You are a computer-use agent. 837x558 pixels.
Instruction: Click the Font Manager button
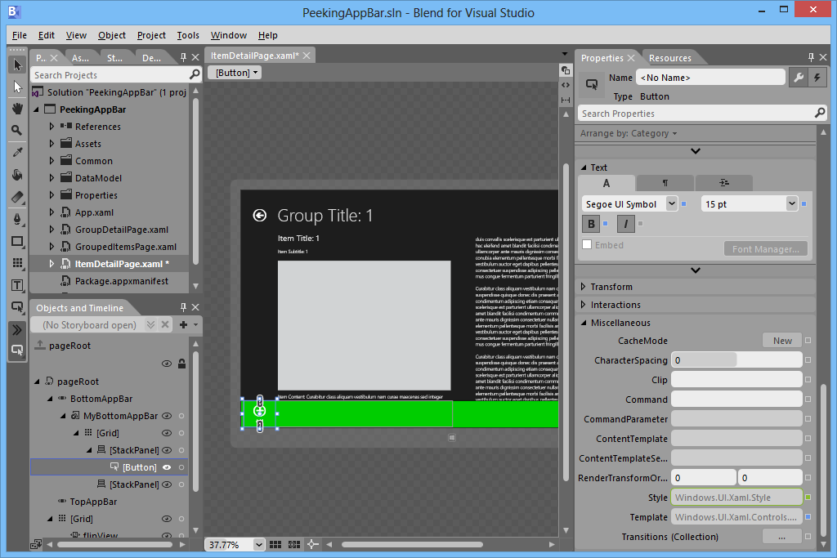tap(766, 248)
